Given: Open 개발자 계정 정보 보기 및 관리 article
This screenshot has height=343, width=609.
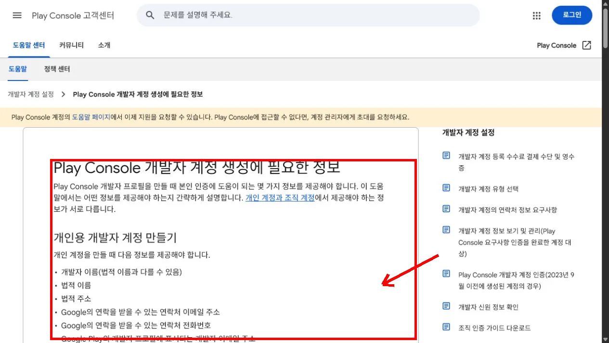Looking at the screenshot, I should coord(515,242).
